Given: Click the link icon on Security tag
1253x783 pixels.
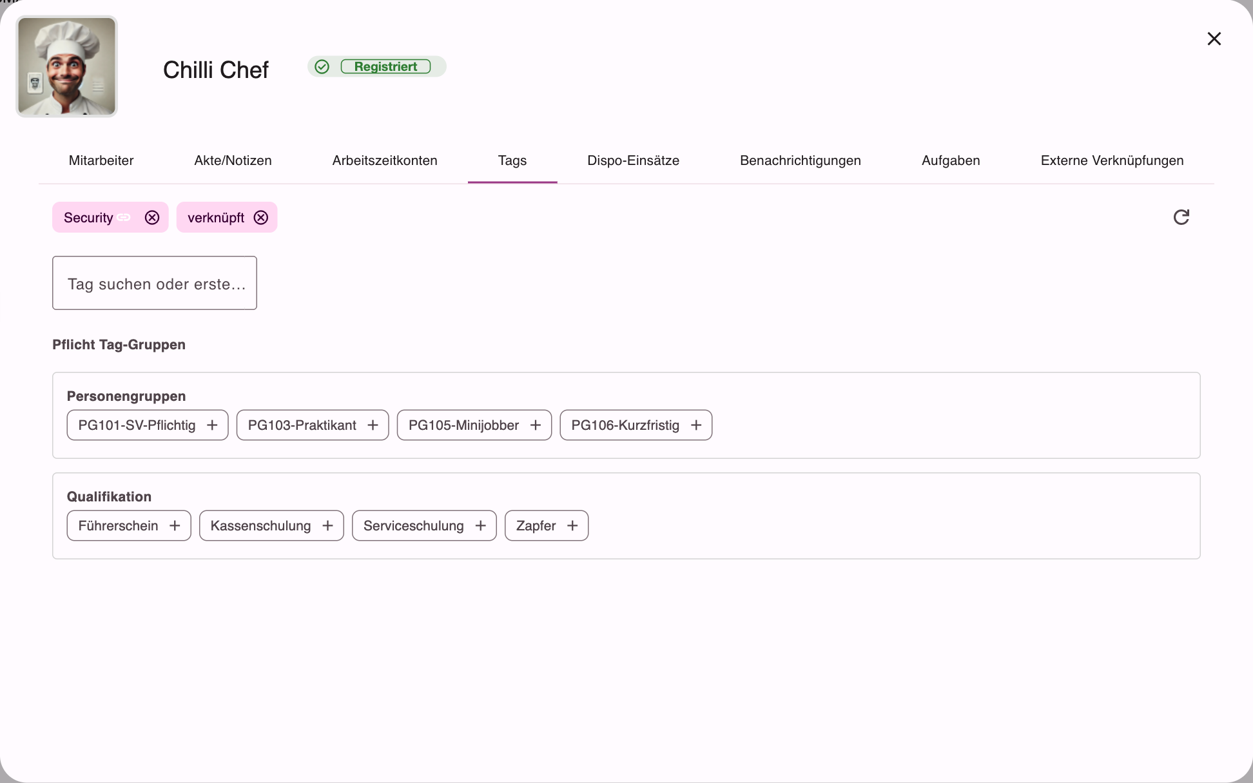Looking at the screenshot, I should [x=124, y=218].
